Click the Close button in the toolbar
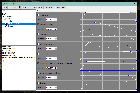The image size is (140, 93). [x=5, y=7]
